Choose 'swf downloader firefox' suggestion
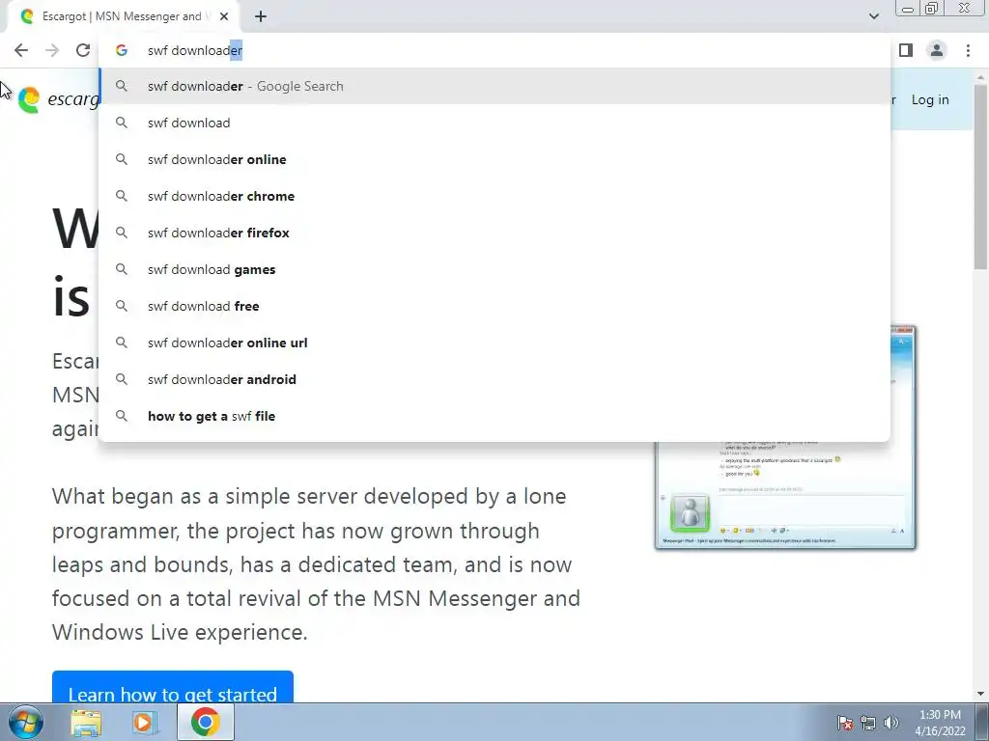This screenshot has width=989, height=741. [x=494, y=233]
